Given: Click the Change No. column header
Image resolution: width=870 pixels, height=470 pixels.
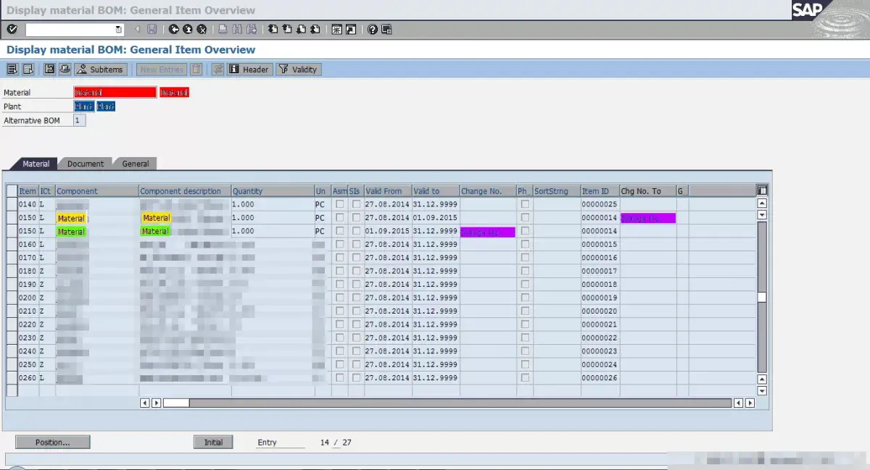Looking at the screenshot, I should (488, 191).
